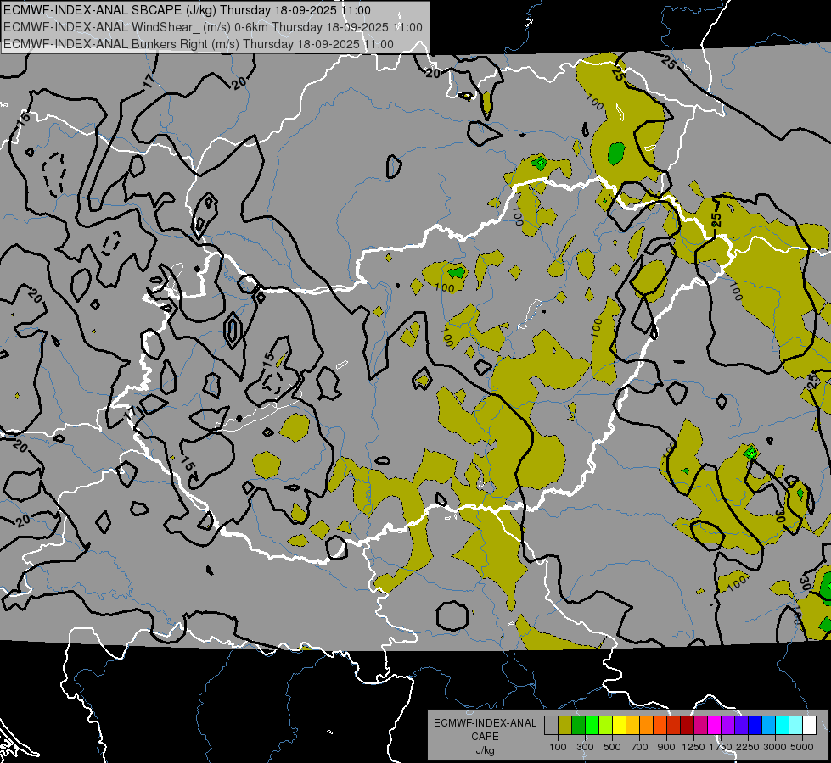
Task: Choose the sky blue swatch left of 3000
Action: pos(768,726)
